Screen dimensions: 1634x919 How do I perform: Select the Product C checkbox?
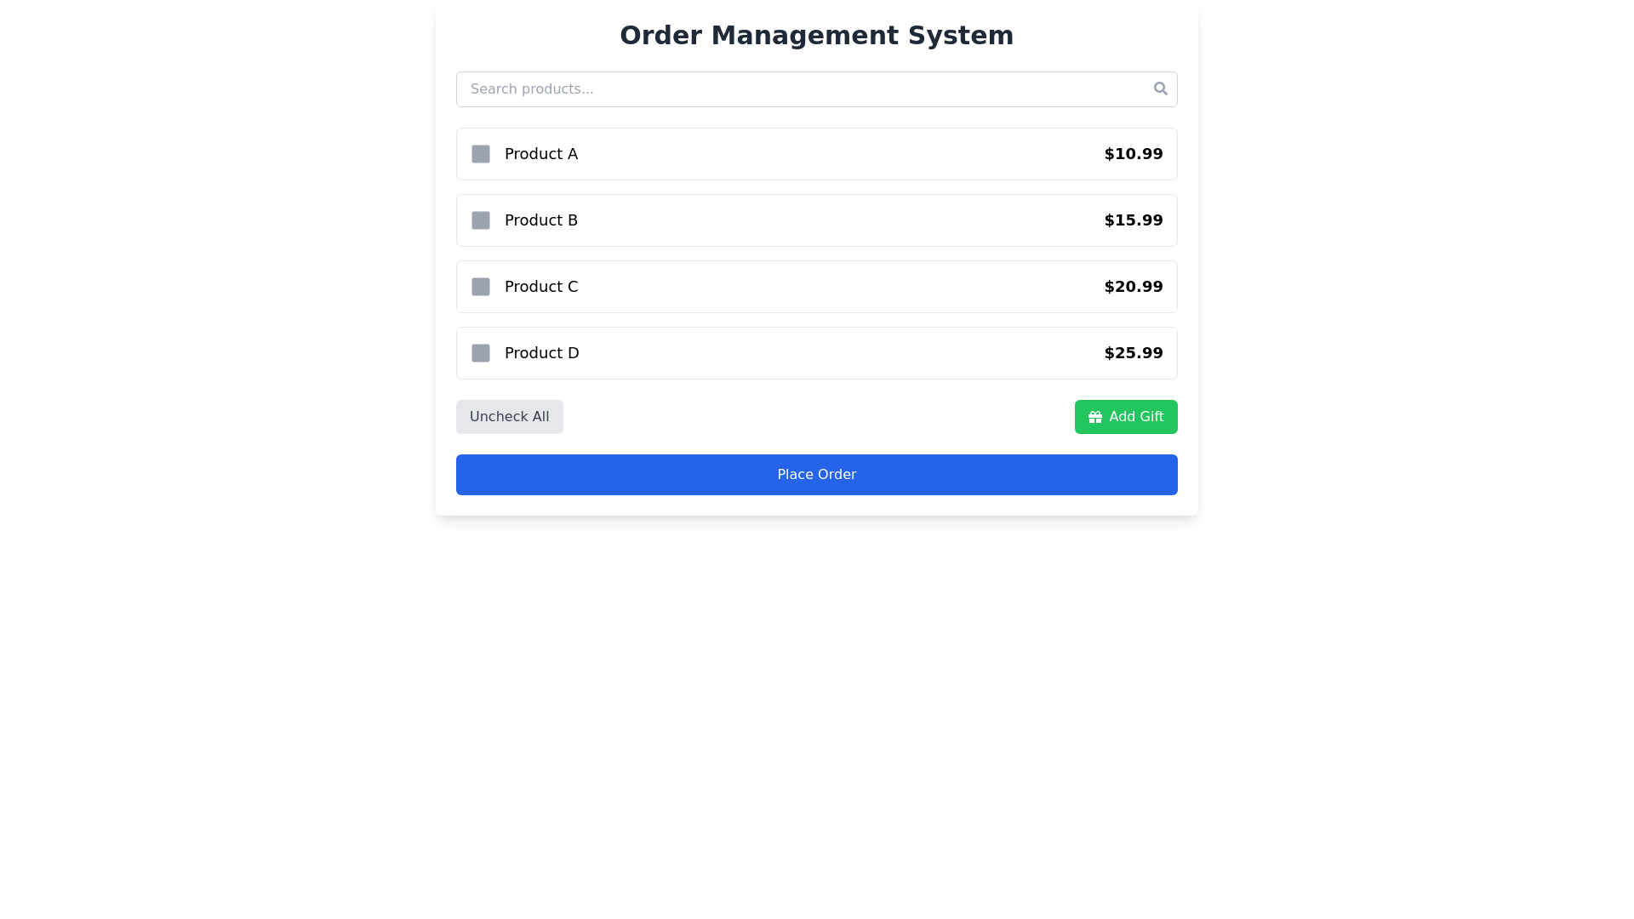(x=481, y=287)
